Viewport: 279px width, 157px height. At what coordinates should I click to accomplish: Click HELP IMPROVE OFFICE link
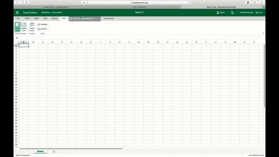[256, 155]
